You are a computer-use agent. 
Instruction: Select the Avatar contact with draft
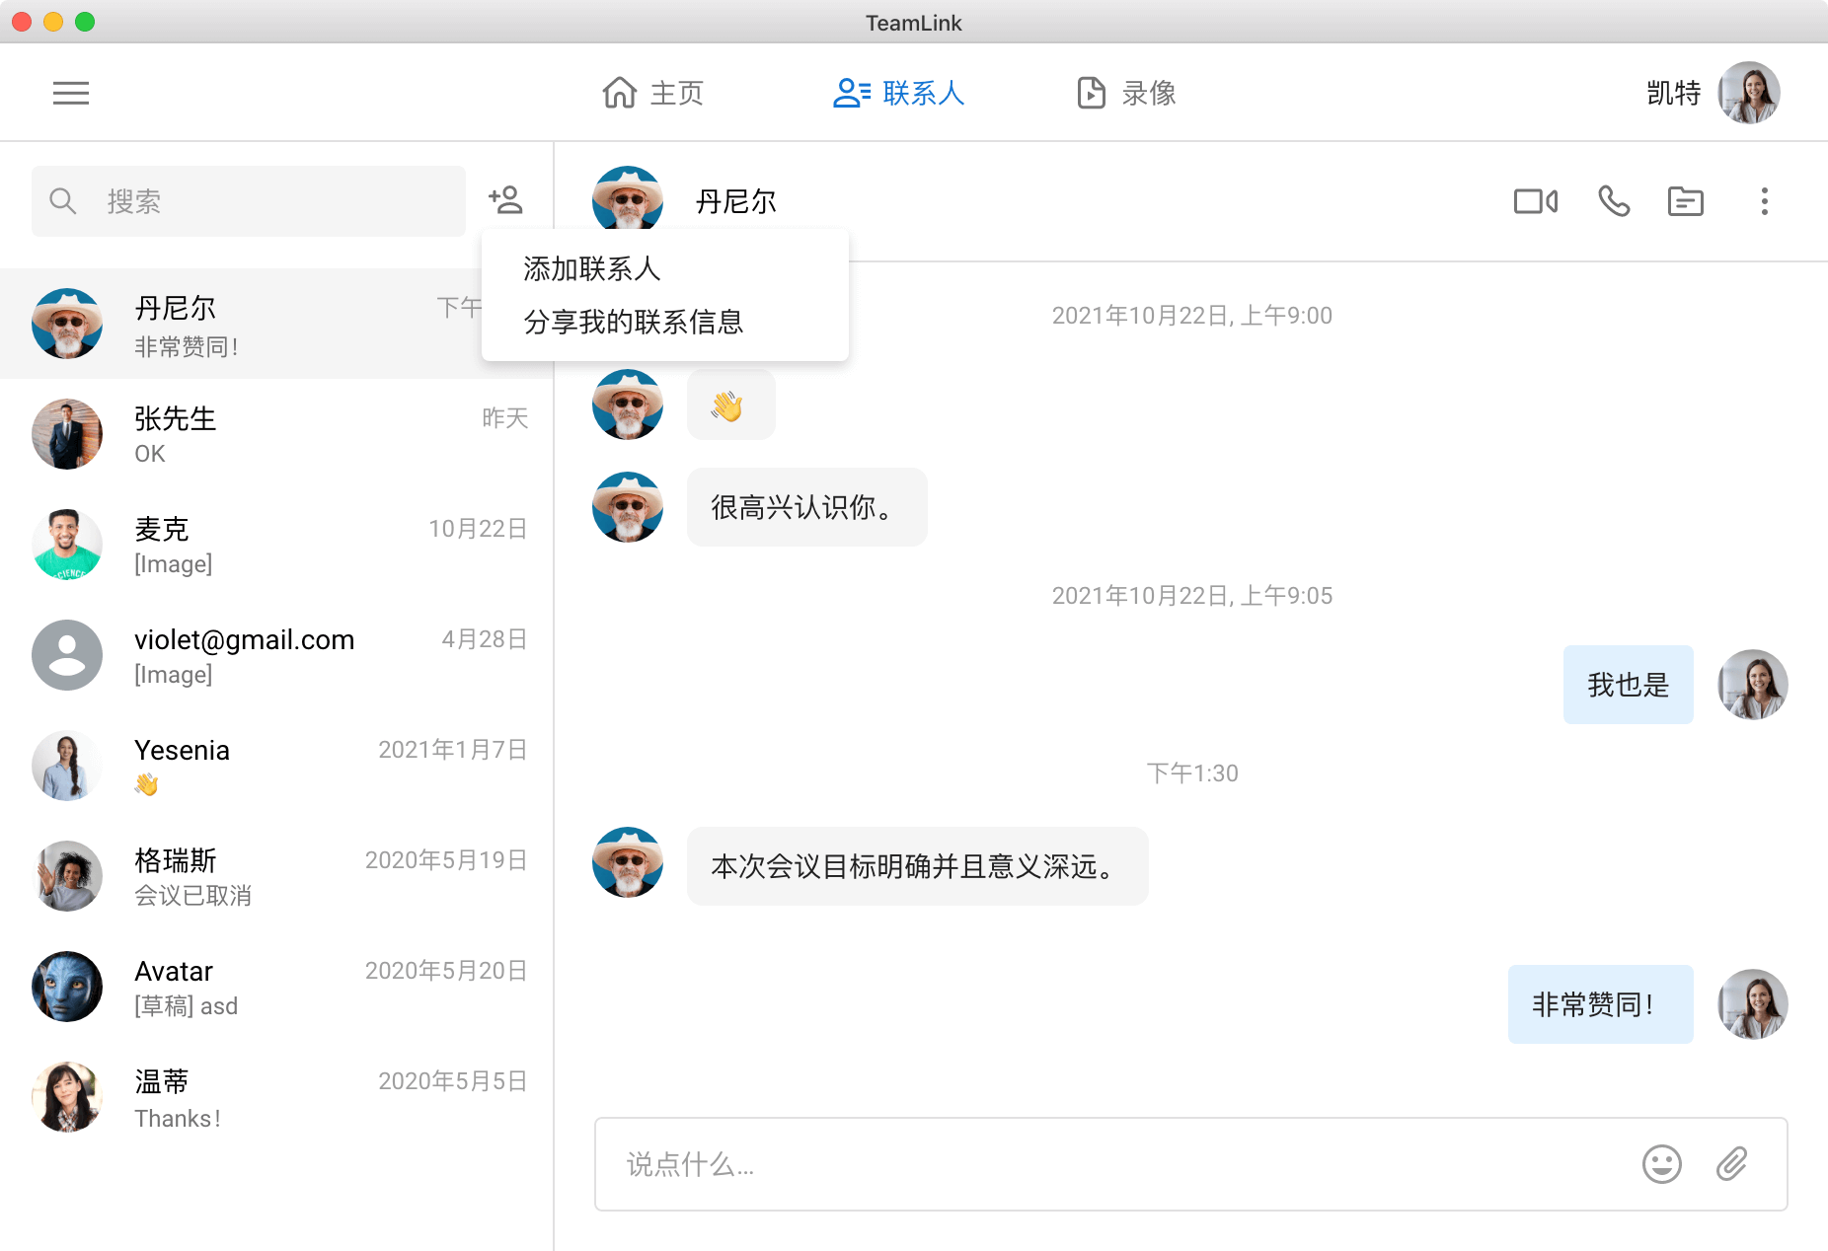click(x=276, y=987)
